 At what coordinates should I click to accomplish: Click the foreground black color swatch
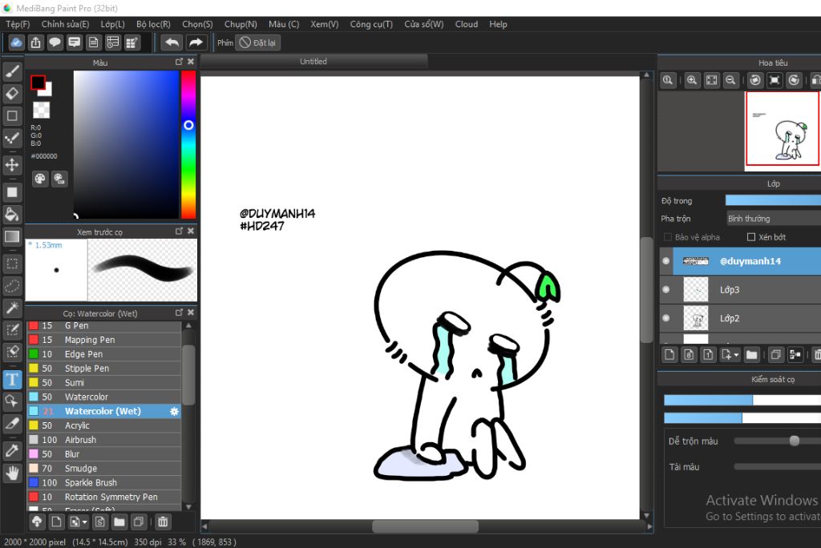pyautogui.click(x=38, y=83)
